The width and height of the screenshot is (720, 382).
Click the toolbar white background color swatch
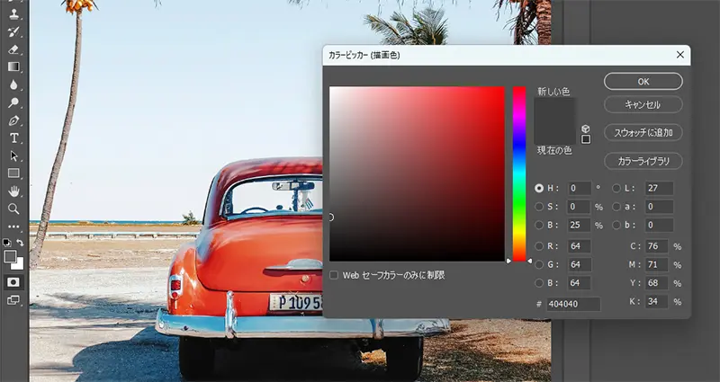point(19,264)
